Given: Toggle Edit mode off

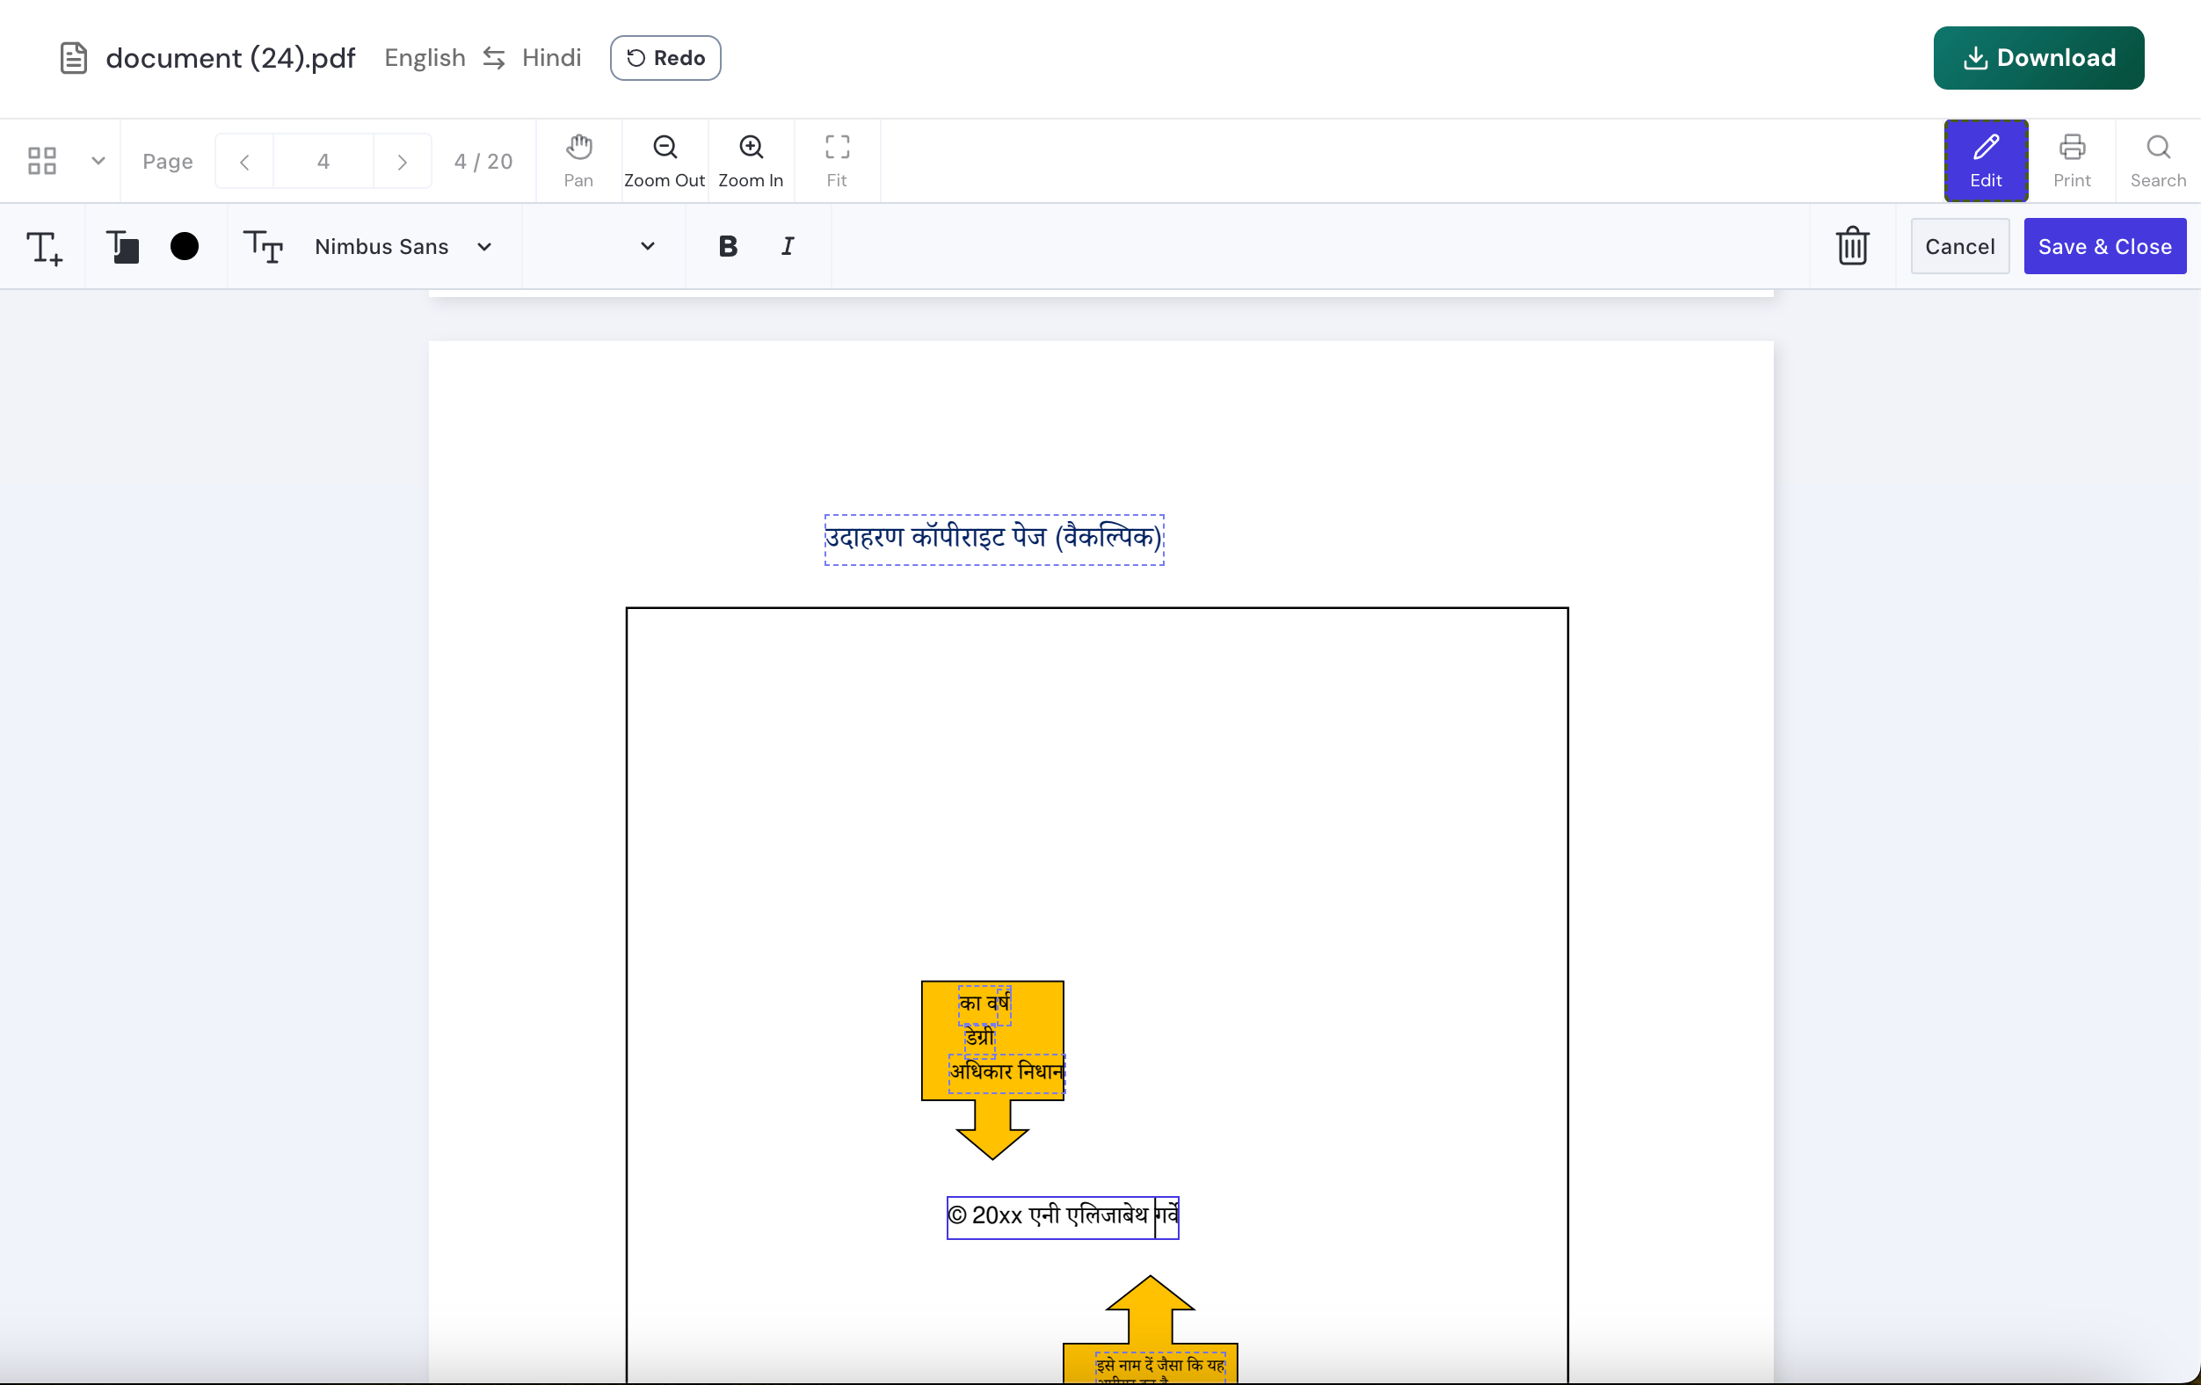Looking at the screenshot, I should pyautogui.click(x=1986, y=160).
